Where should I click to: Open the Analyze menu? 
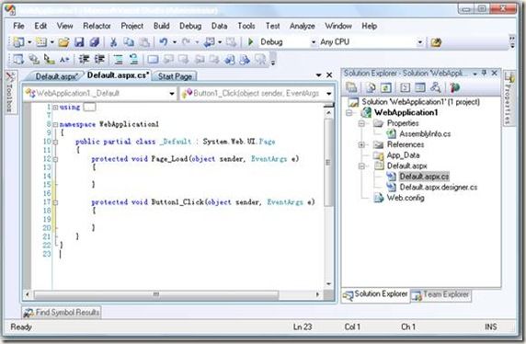pos(302,26)
